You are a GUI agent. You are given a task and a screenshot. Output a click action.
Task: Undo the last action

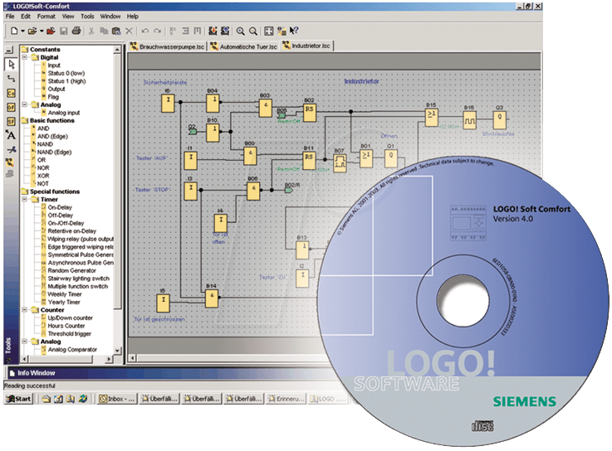click(145, 31)
